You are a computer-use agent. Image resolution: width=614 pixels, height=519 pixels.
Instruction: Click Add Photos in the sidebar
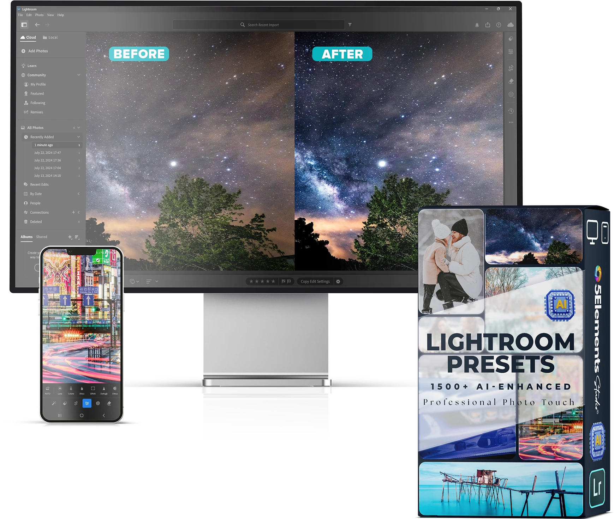coord(35,51)
